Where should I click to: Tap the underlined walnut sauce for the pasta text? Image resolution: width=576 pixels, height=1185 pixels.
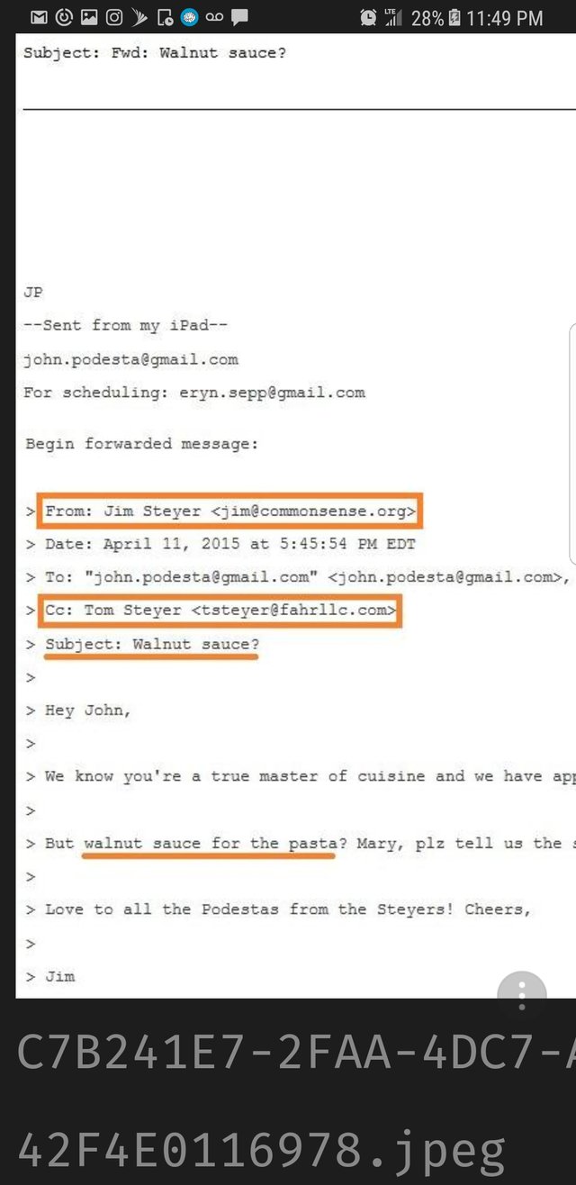209,844
